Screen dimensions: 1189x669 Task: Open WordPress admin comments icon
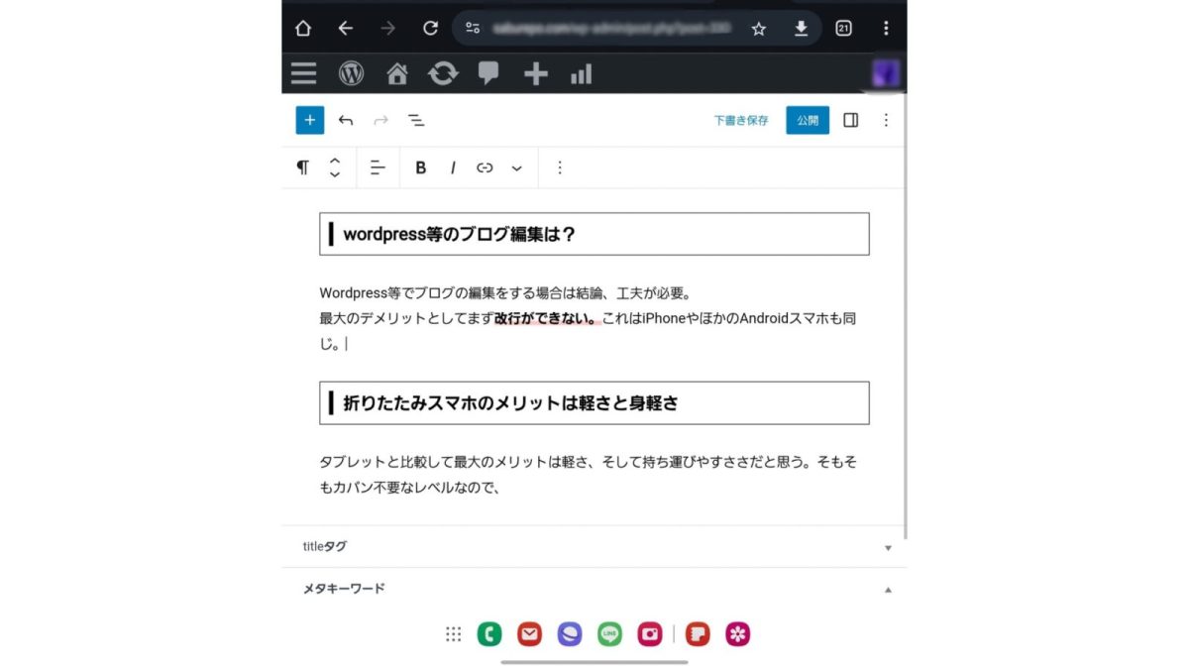click(487, 73)
